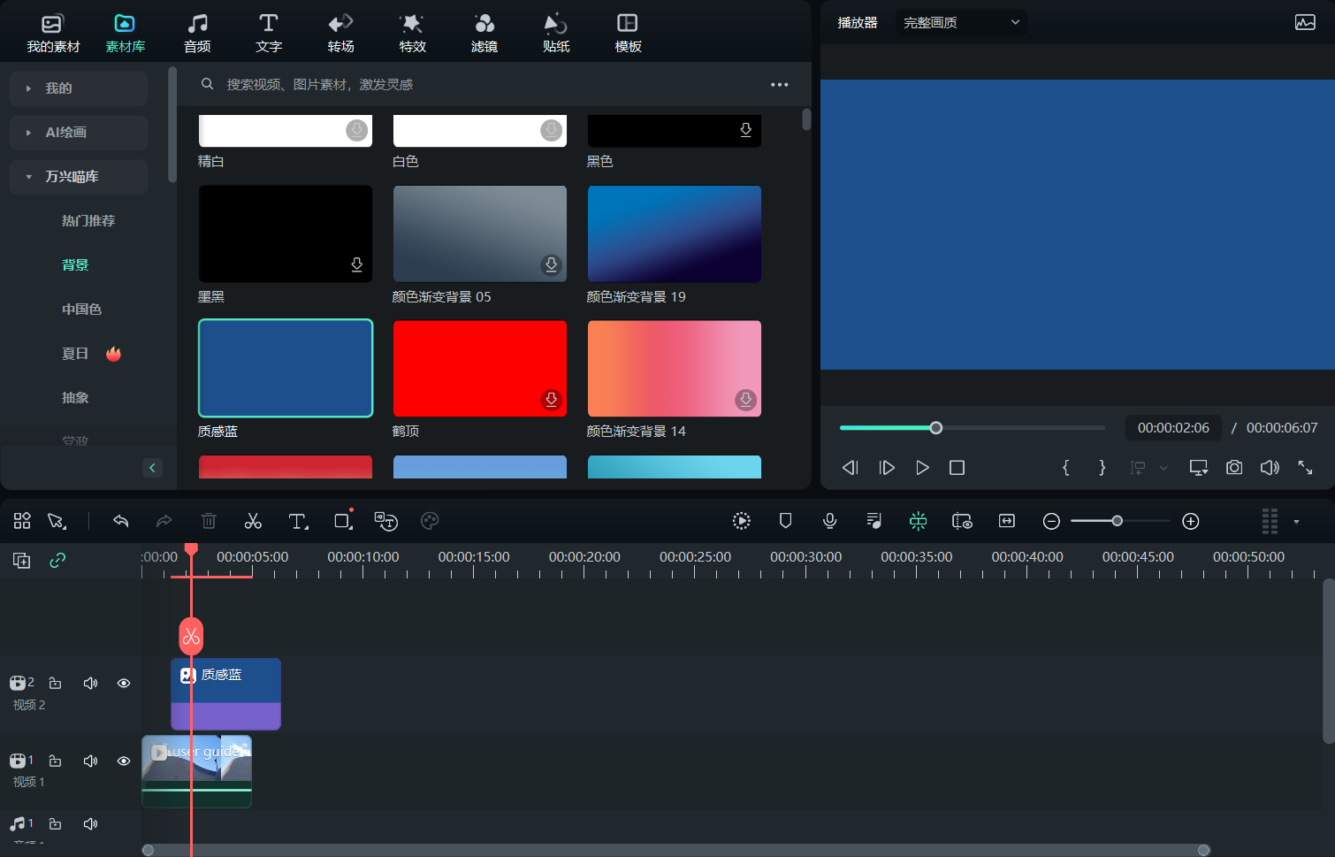This screenshot has width=1335, height=857.
Task: Hide the 视频 2 track with eye icon
Action: click(x=124, y=683)
